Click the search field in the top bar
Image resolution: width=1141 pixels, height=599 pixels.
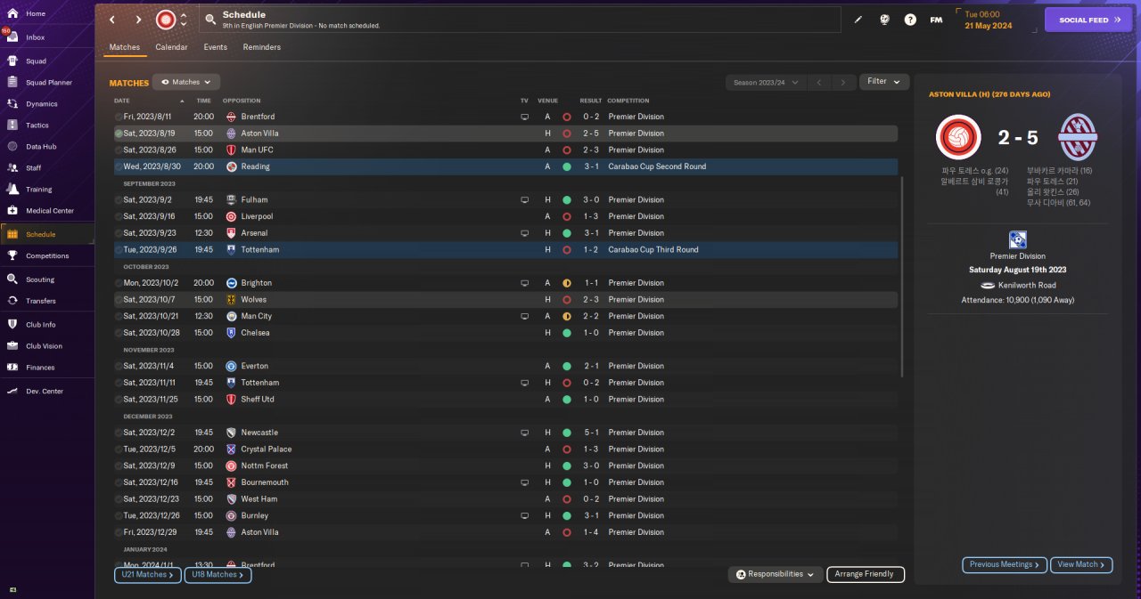coord(521,20)
